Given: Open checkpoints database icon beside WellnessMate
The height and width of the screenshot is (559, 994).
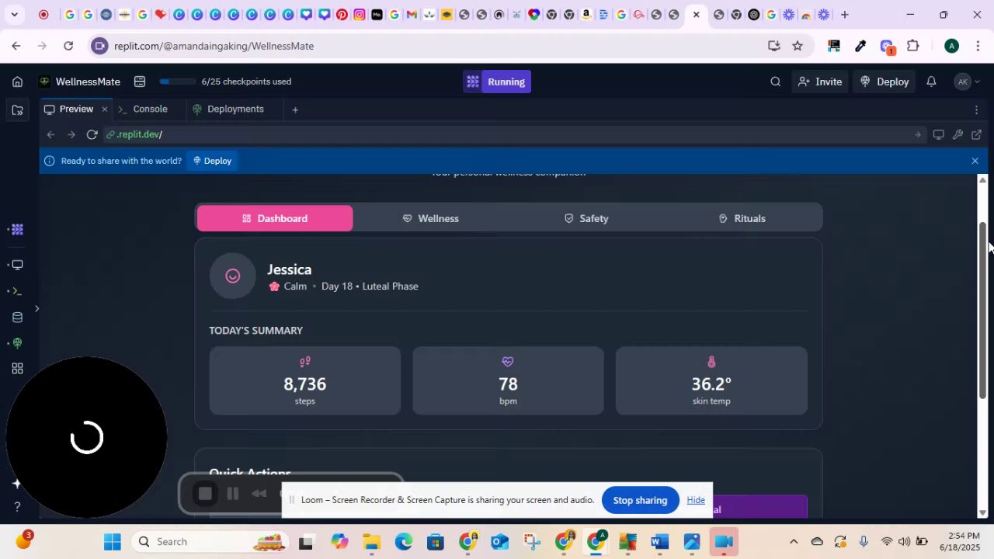Looking at the screenshot, I should [140, 82].
